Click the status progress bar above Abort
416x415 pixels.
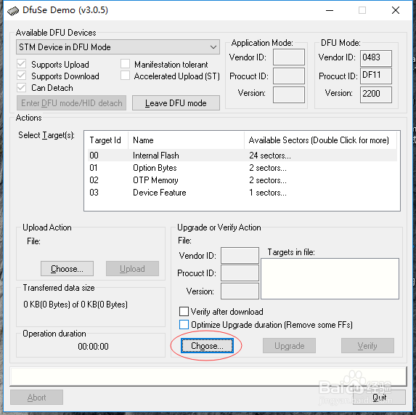click(208, 376)
